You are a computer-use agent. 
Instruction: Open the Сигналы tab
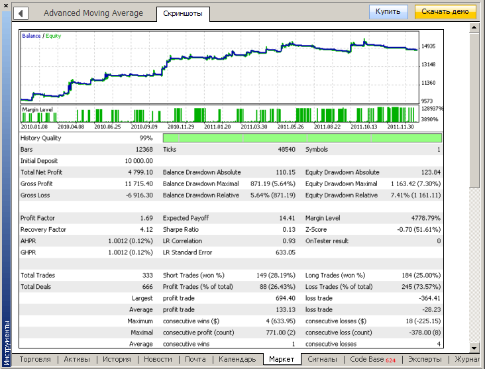click(x=322, y=359)
